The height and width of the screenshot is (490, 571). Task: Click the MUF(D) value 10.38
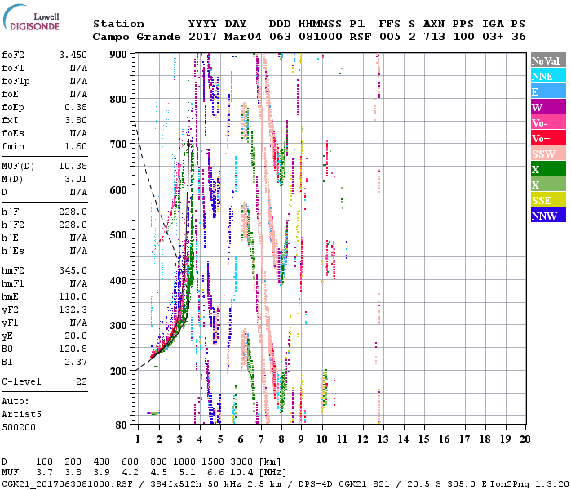pyautogui.click(x=73, y=166)
